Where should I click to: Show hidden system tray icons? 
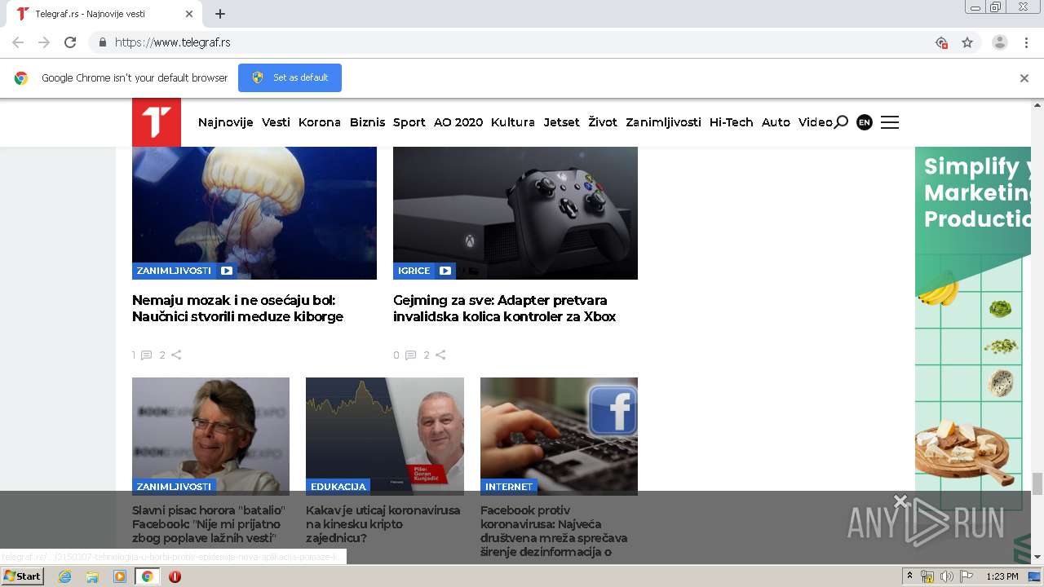[x=909, y=576]
